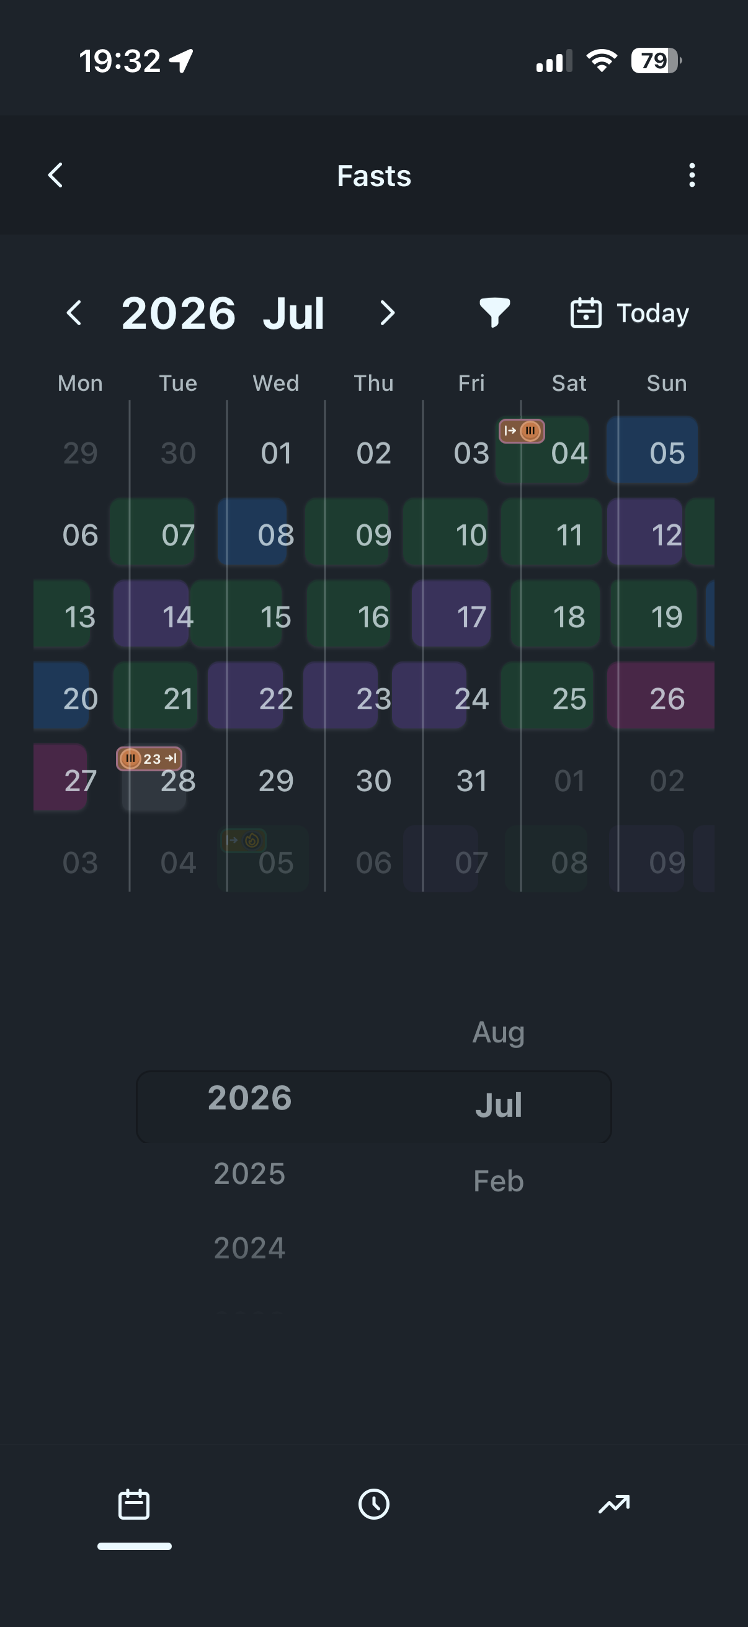Jump to Today
Image resolution: width=748 pixels, height=1627 pixels.
pos(630,313)
